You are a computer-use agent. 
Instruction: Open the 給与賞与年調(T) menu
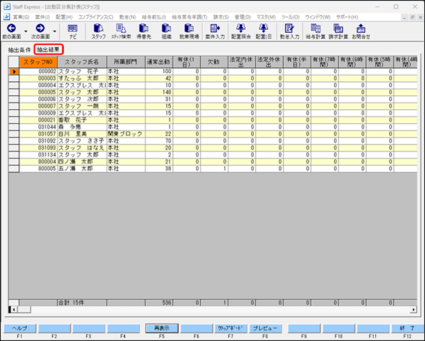[189, 17]
